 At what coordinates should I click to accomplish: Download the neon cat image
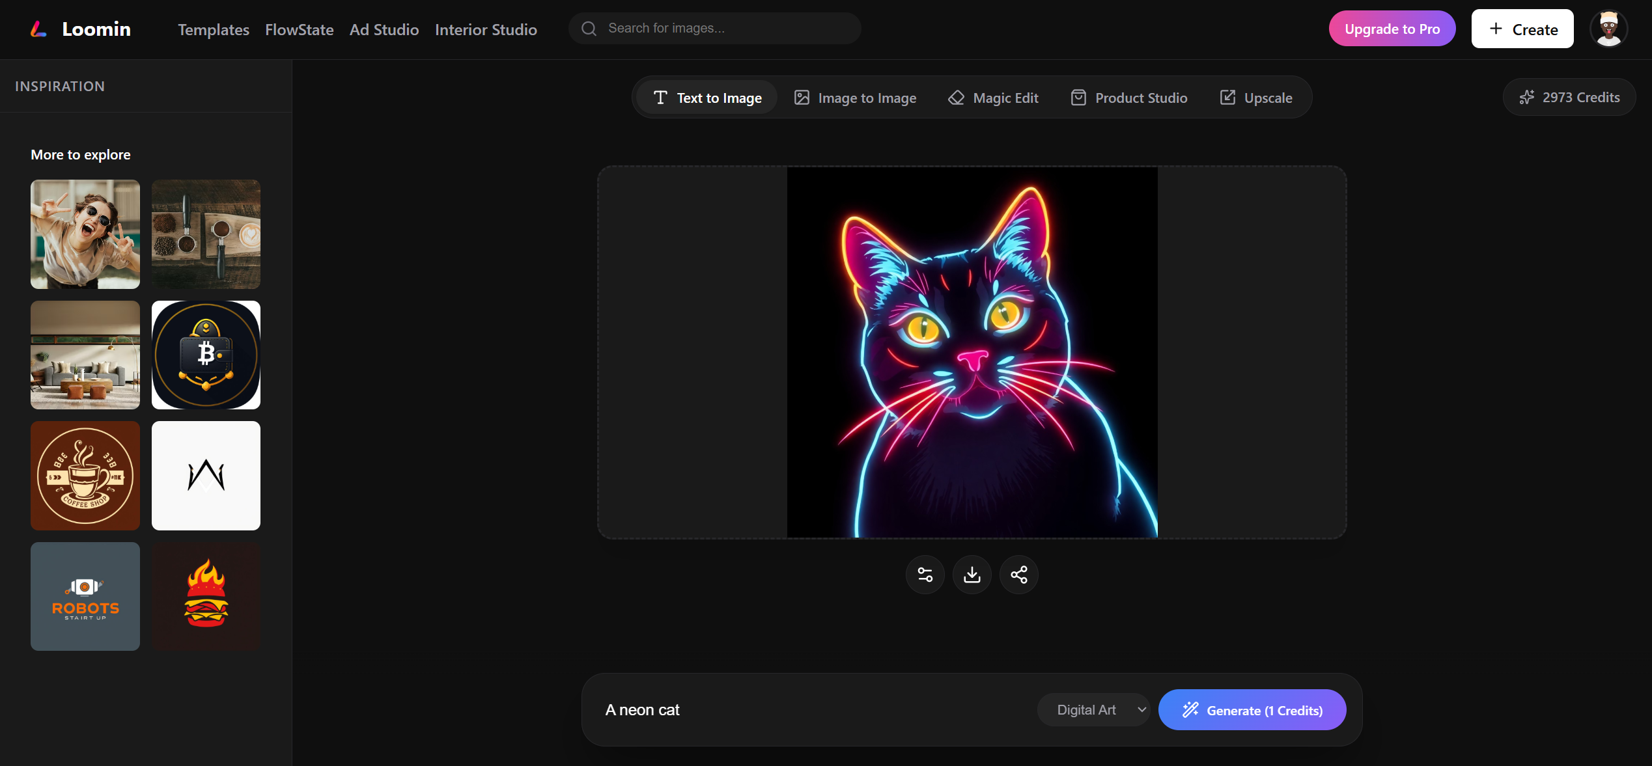click(972, 574)
